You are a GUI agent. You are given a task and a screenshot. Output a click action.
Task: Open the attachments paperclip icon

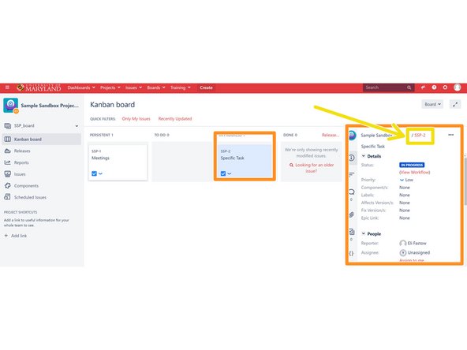click(x=352, y=214)
